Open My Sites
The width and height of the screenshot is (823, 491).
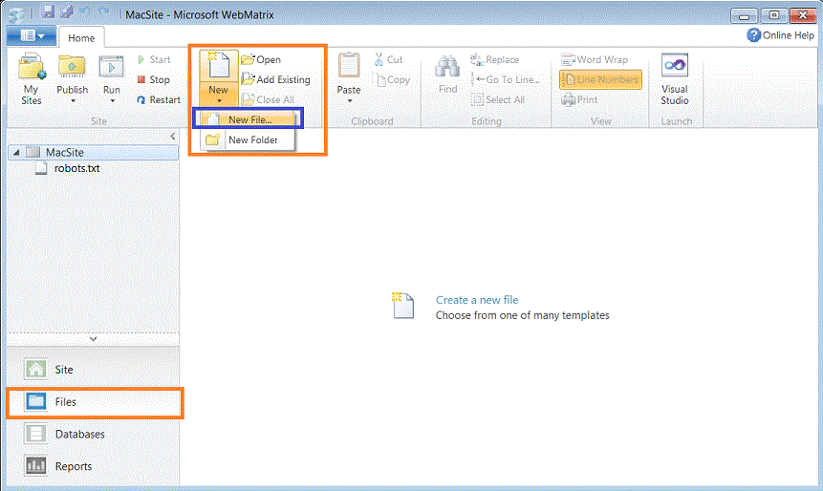[32, 79]
